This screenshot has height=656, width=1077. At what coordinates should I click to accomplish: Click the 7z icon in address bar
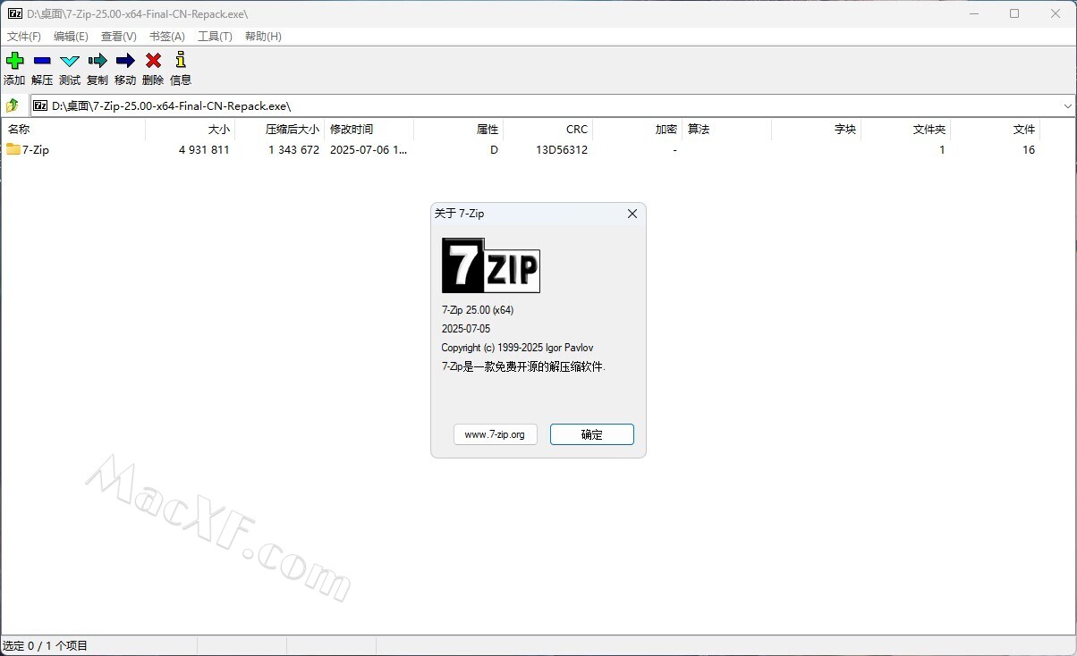pos(40,105)
